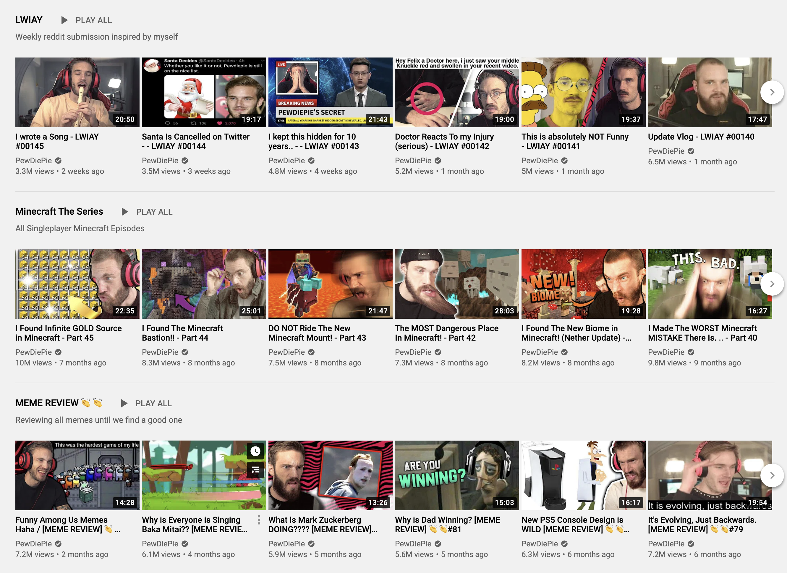This screenshot has height=573, width=787.
Task: Open Santa Is Cancelled on Twitter thumbnail
Action: click(204, 92)
